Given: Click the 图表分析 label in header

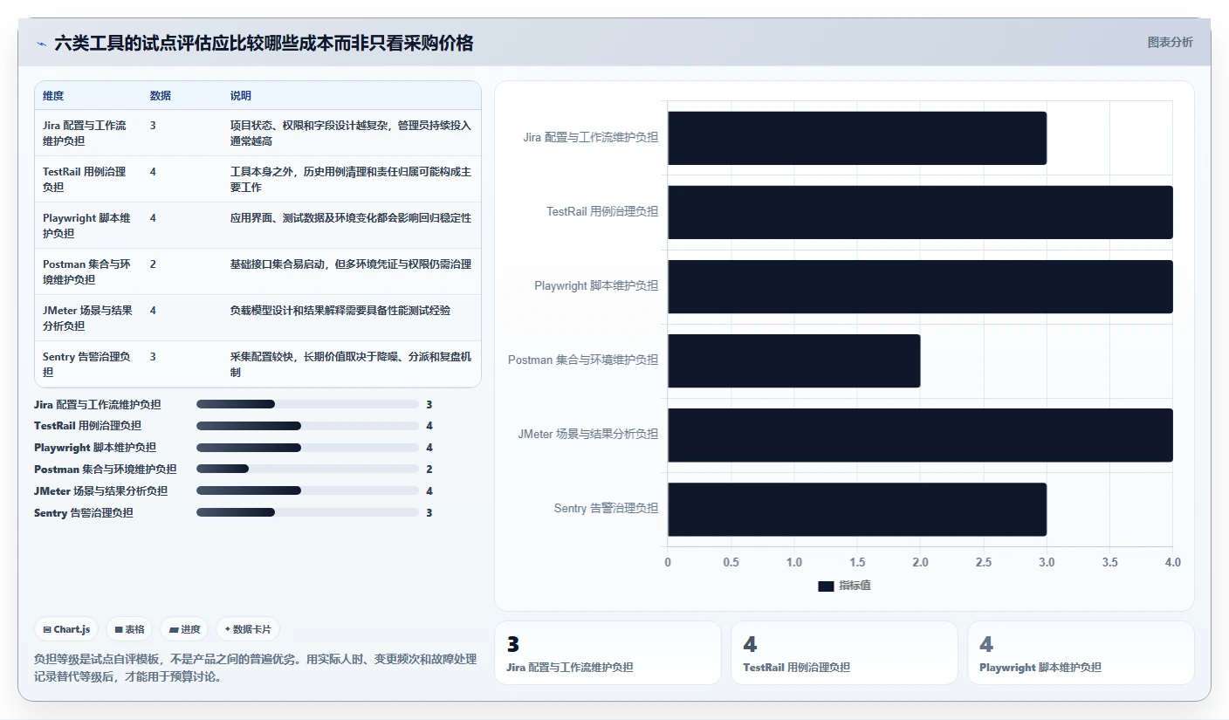Looking at the screenshot, I should click(1170, 42).
